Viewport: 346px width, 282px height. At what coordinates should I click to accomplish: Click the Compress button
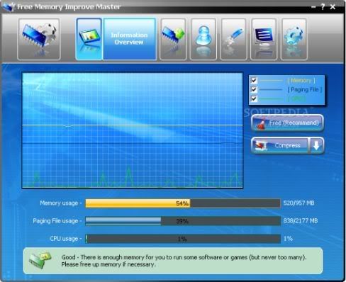pos(280,145)
